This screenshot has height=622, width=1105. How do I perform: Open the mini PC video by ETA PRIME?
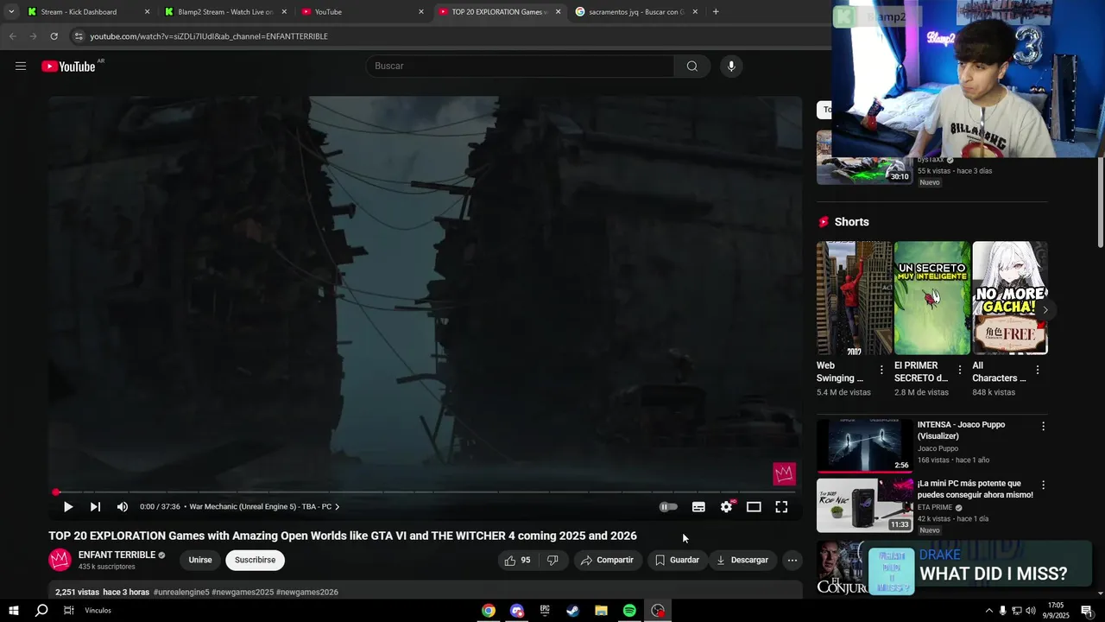[864, 505]
